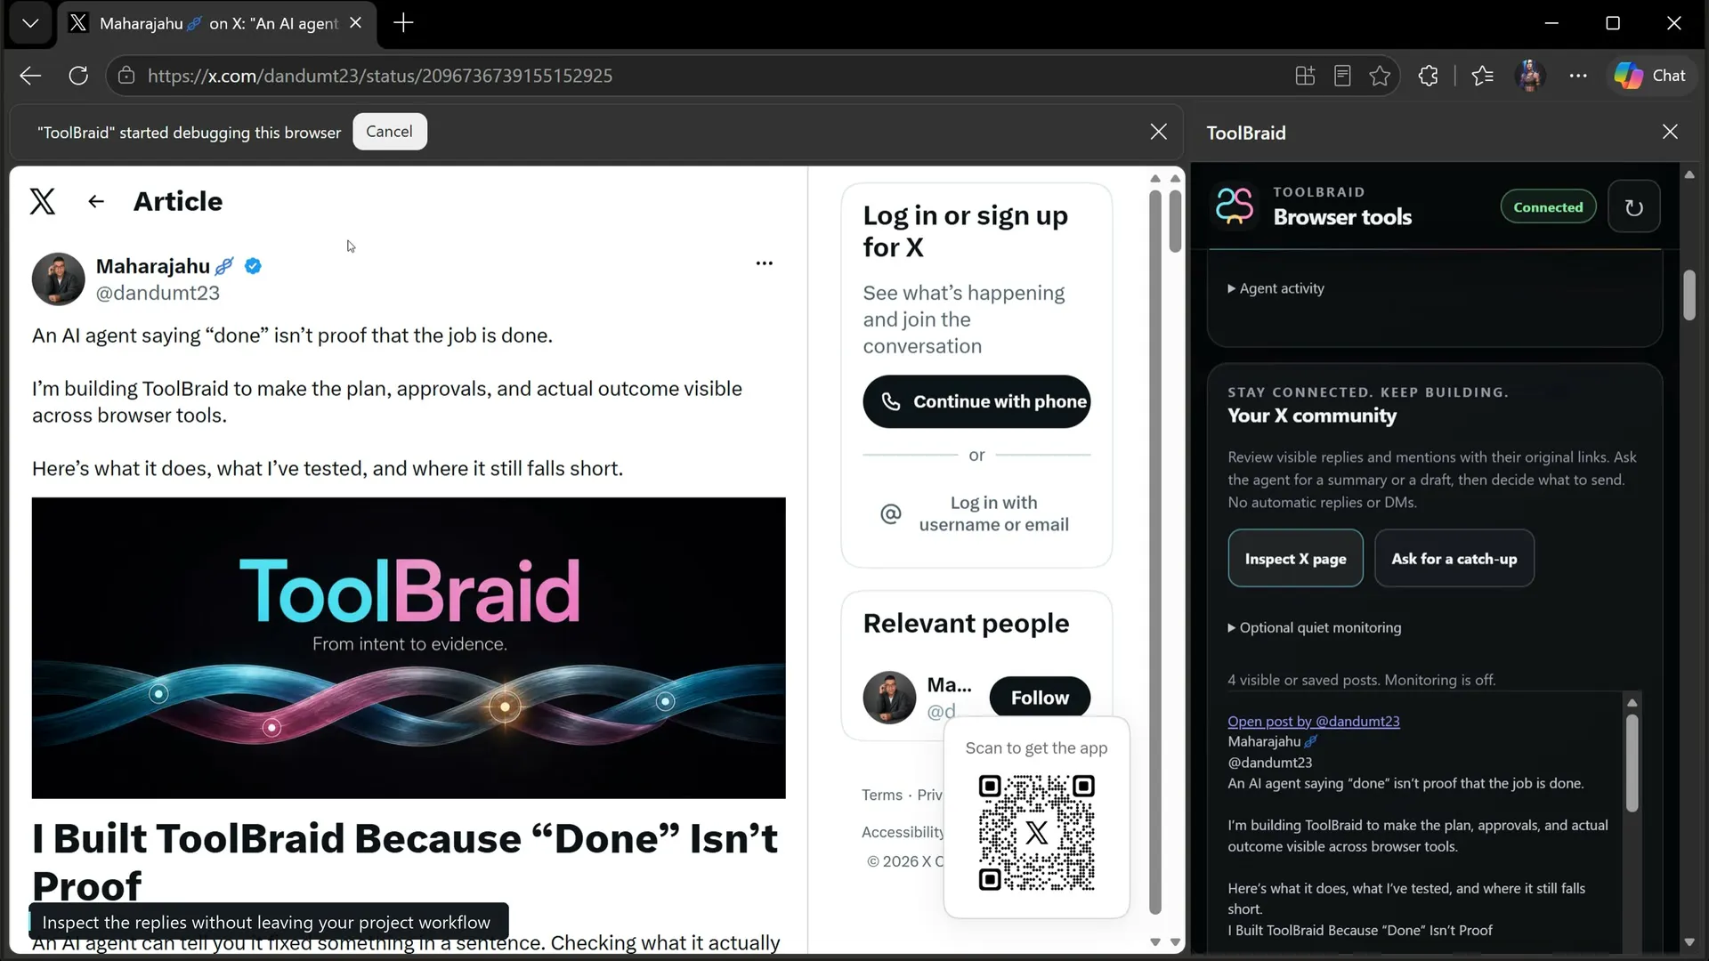Open Copilot Chat button

pyautogui.click(x=1650, y=76)
